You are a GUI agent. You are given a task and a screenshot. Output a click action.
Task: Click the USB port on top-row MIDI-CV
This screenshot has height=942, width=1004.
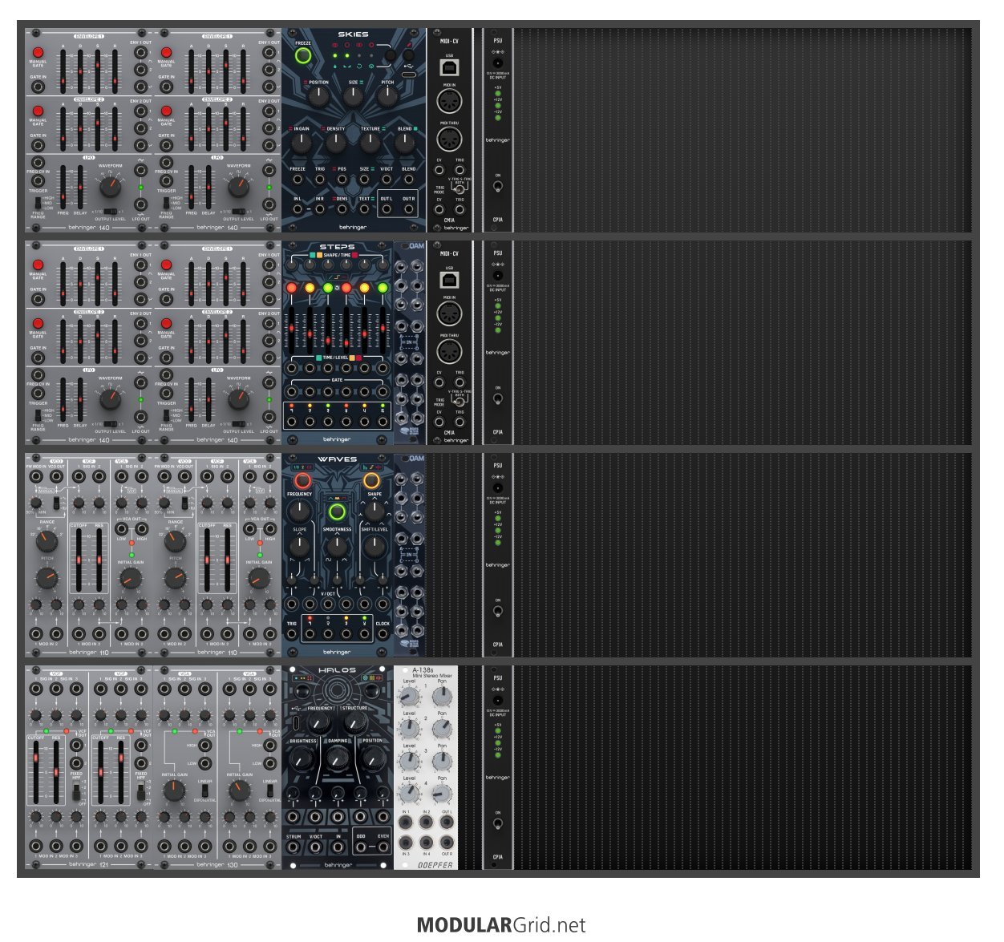click(449, 68)
